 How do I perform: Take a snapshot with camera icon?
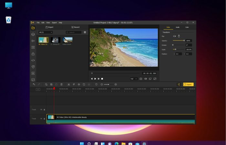tap(141, 79)
